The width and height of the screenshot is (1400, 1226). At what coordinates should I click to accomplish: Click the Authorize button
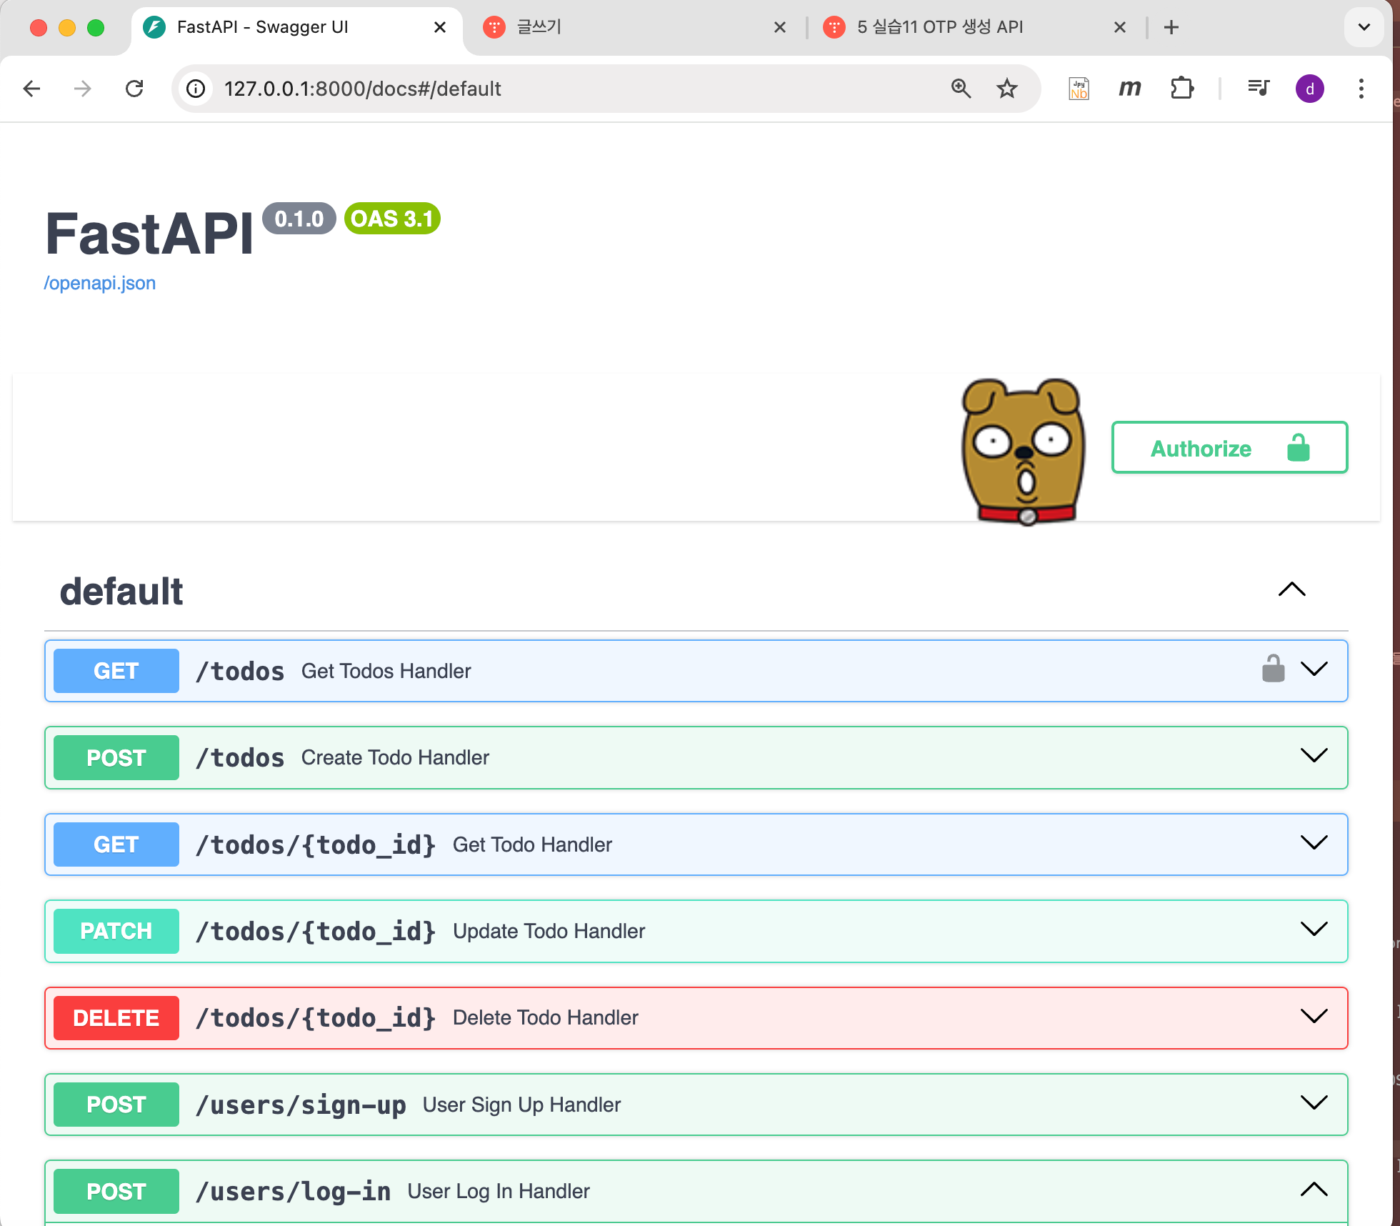click(x=1229, y=448)
